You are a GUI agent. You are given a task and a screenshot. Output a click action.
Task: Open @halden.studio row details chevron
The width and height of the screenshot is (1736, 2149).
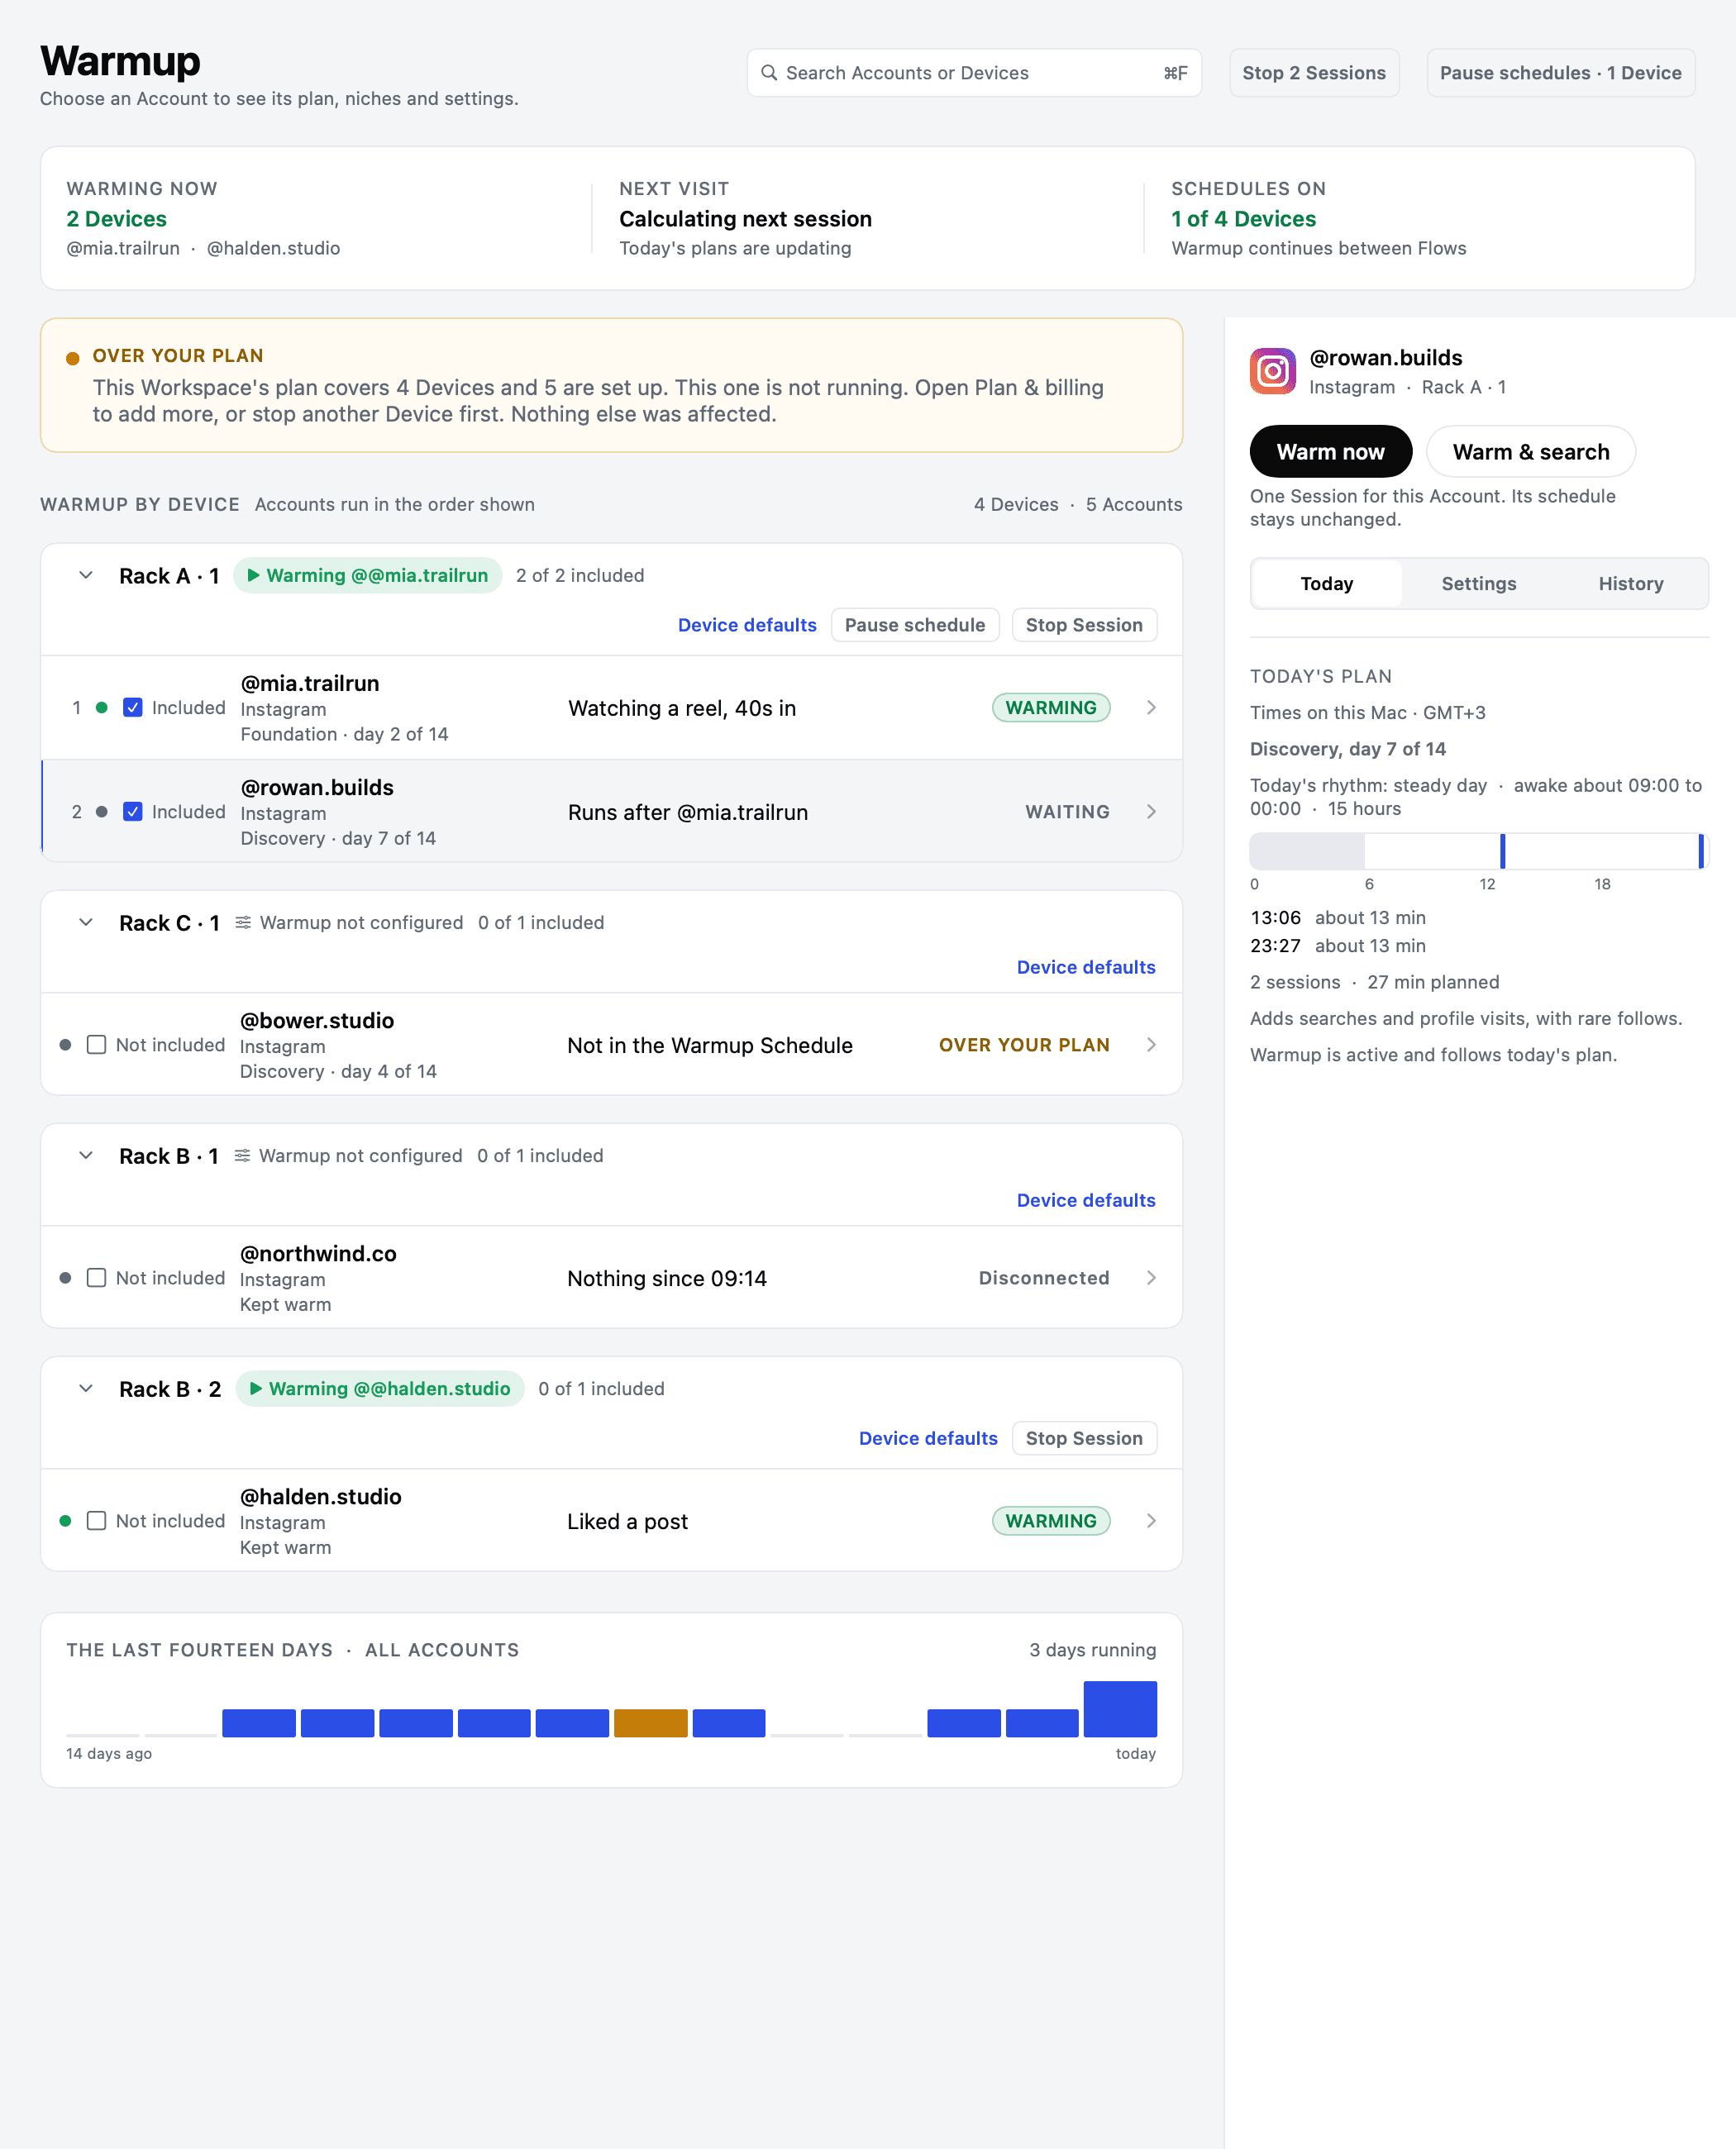1151,1520
